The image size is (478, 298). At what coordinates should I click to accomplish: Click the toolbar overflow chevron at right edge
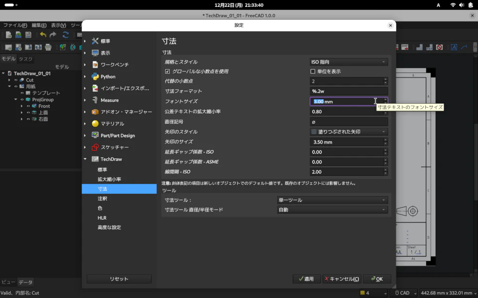click(x=475, y=47)
